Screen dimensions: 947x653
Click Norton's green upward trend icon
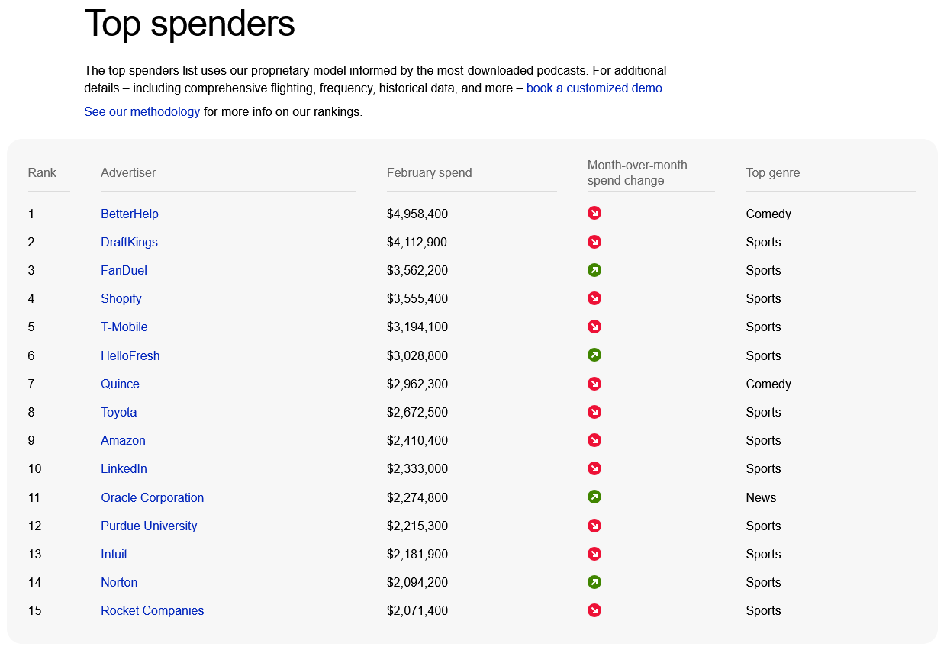coord(594,582)
